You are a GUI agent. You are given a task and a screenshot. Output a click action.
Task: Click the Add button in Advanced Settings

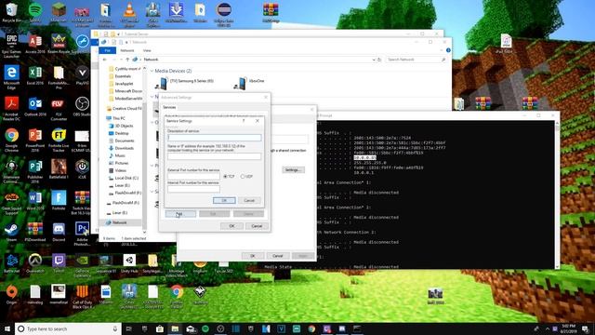pos(180,214)
